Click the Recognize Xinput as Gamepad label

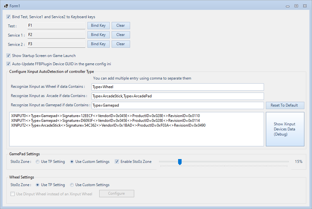pyautogui.click(x=51, y=105)
